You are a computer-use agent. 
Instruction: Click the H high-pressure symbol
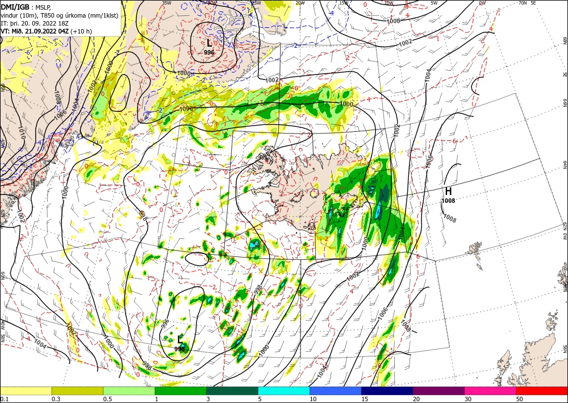coord(448,191)
